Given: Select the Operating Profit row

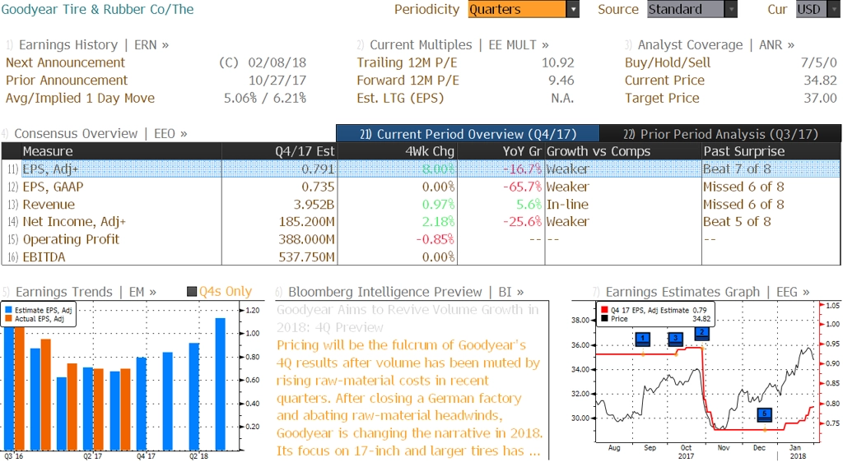Looking at the screenshot, I should pyautogui.click(x=421, y=238).
